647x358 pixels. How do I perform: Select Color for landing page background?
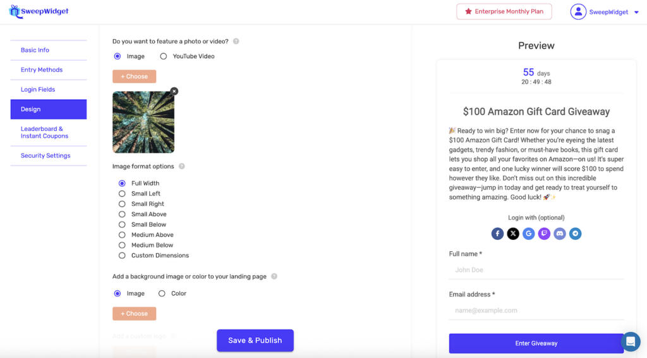coord(162,294)
